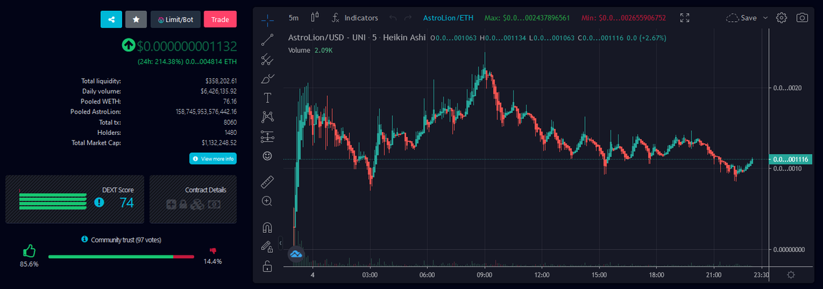
Task: Collapse the drawing toolbar with the arrow
Action: click(280, 243)
